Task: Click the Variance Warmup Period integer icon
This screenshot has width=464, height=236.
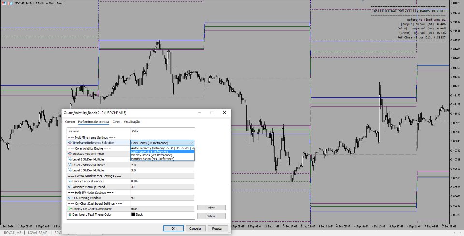Action: (x=70, y=187)
